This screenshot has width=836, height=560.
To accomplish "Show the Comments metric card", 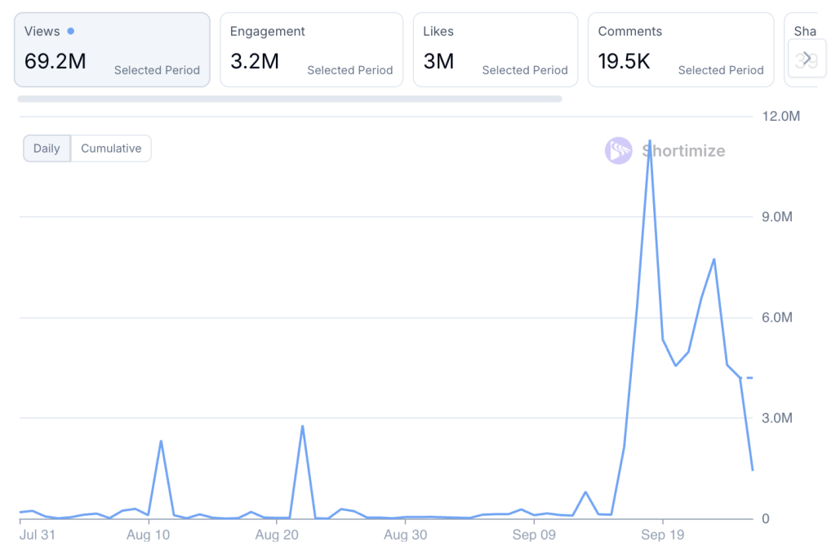I will tap(680, 50).
